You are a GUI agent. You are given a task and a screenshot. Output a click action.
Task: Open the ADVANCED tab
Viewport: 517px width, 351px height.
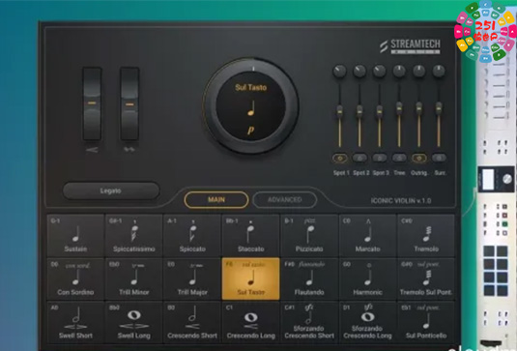coord(285,199)
